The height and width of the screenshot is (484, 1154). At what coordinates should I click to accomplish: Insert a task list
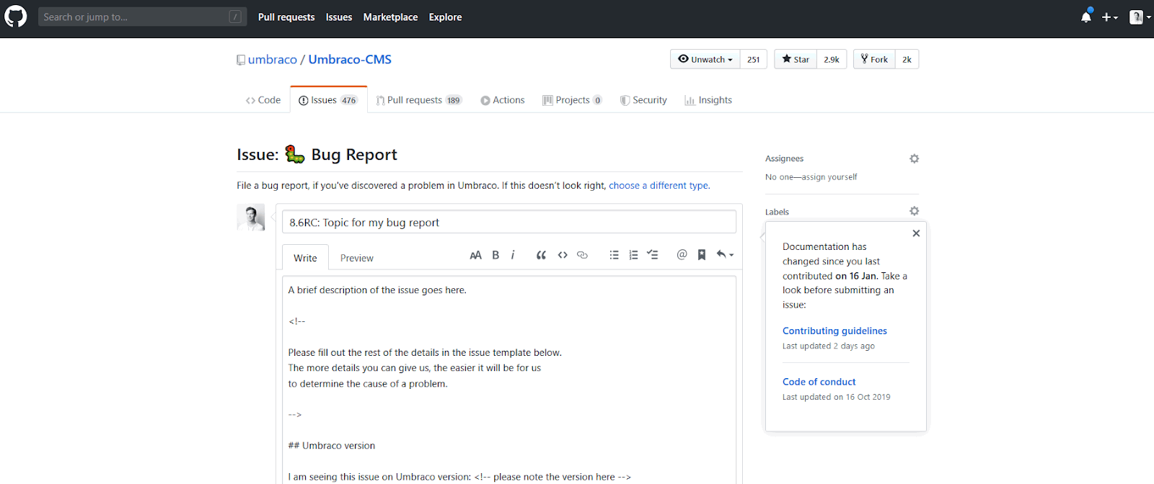[653, 255]
